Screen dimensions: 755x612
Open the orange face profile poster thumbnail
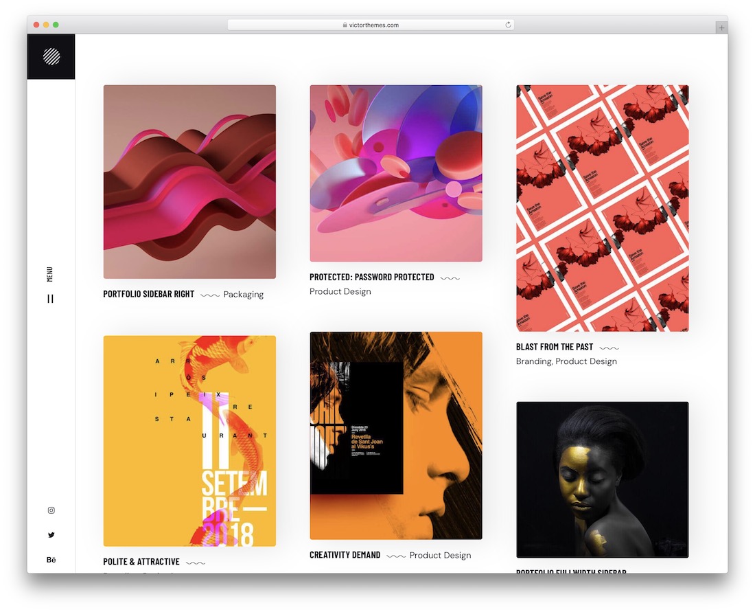pyautogui.click(x=396, y=435)
